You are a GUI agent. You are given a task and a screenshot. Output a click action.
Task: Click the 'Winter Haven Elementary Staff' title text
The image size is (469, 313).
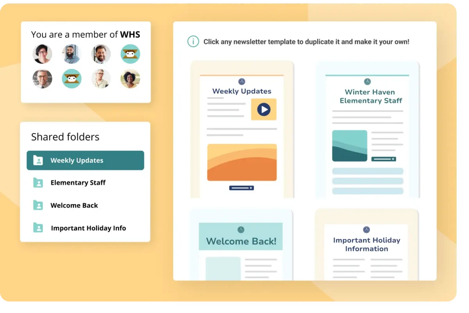click(x=371, y=96)
